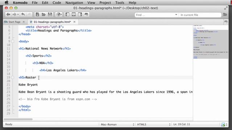Collapse the fold marker on line 19
The width and height of the screenshot is (232, 130).
click(x=13, y=77)
